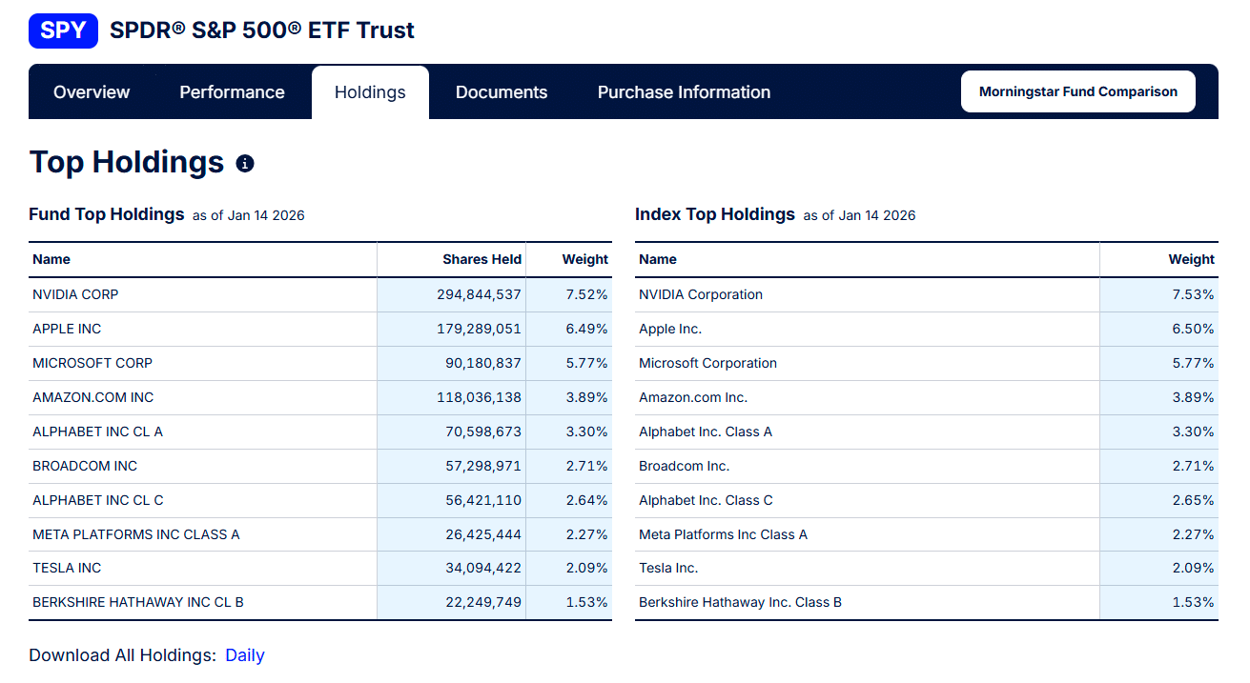The image size is (1250, 683).
Task: Click the fund table Name header
Action: pyautogui.click(x=51, y=259)
